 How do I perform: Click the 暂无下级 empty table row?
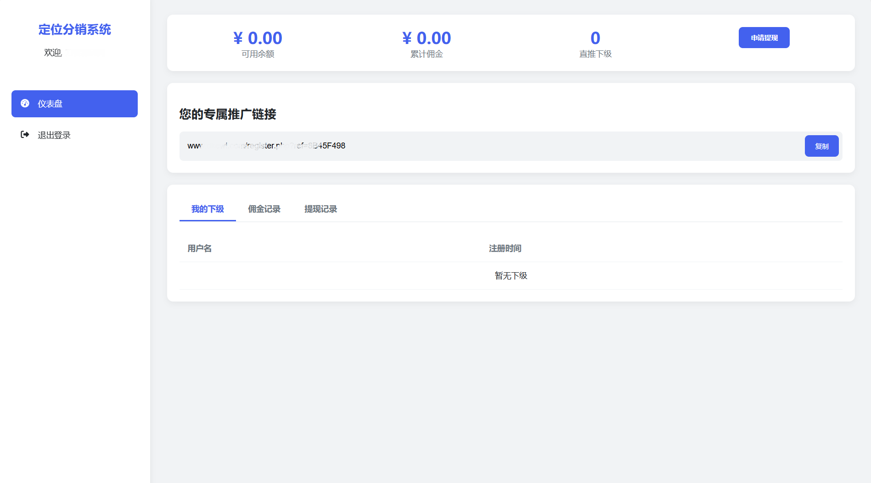(x=511, y=276)
